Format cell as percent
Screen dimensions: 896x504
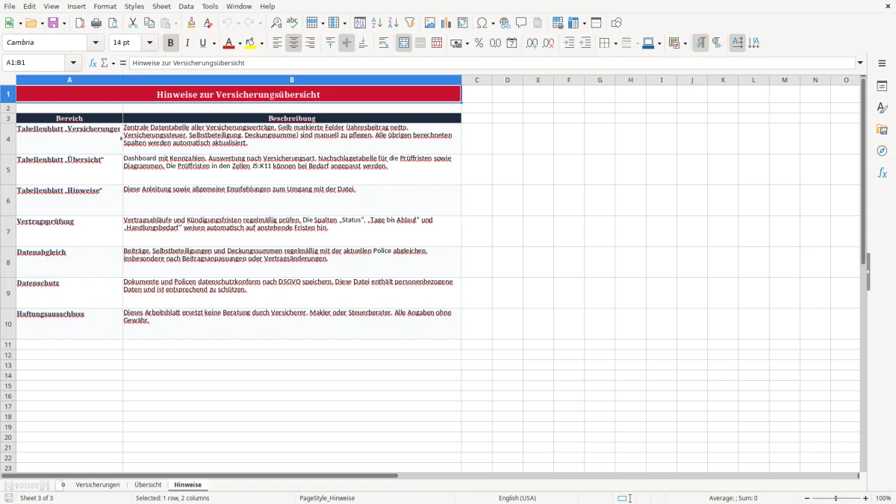(x=479, y=43)
